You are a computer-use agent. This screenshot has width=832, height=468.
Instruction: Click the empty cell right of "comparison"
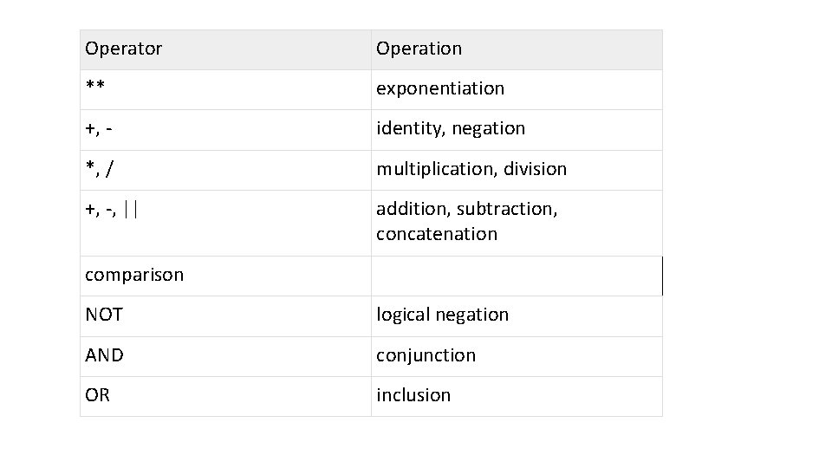(x=516, y=275)
